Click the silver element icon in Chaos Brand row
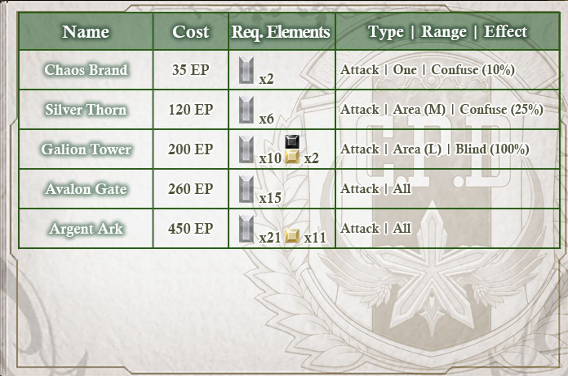Viewport: 568px width, 376px height. click(246, 70)
